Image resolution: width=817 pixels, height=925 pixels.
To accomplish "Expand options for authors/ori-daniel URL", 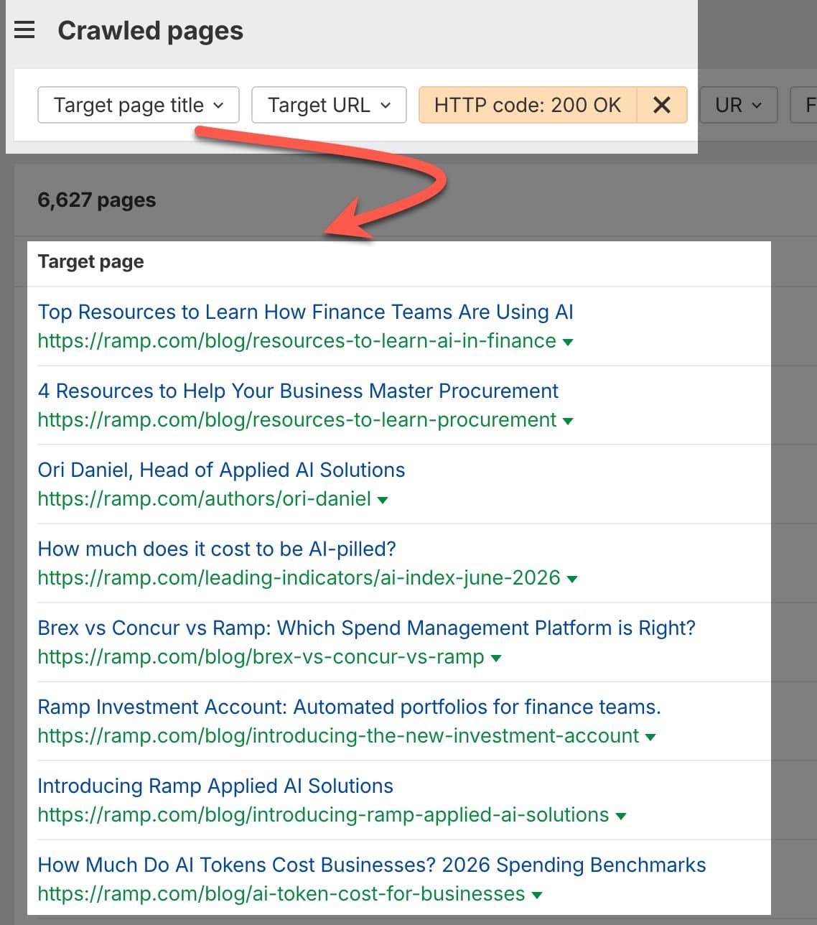I will (x=383, y=500).
